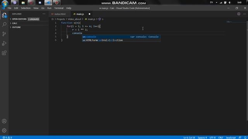
Task: Click Spaces: 4 indentation setting
Action: 202,137
